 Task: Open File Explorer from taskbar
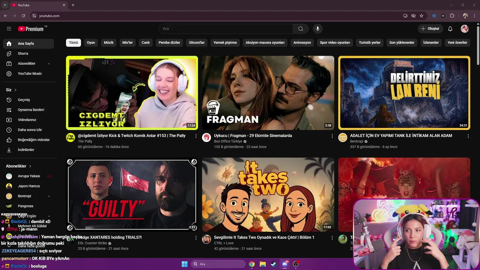(x=262, y=264)
